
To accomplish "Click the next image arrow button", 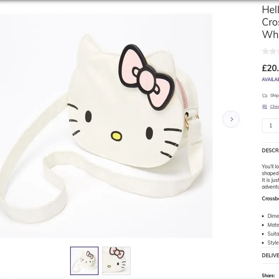I will tap(231, 119).
